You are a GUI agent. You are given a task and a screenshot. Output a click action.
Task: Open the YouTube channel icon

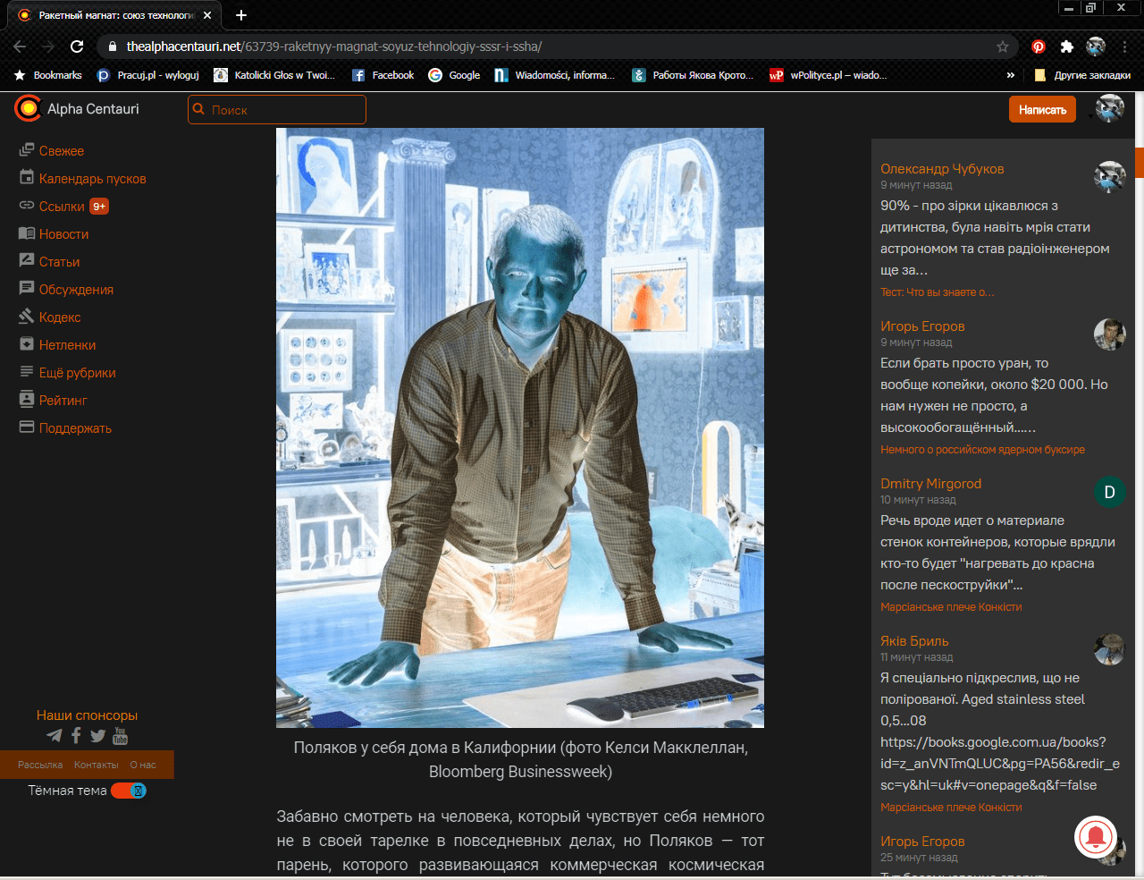coord(120,736)
